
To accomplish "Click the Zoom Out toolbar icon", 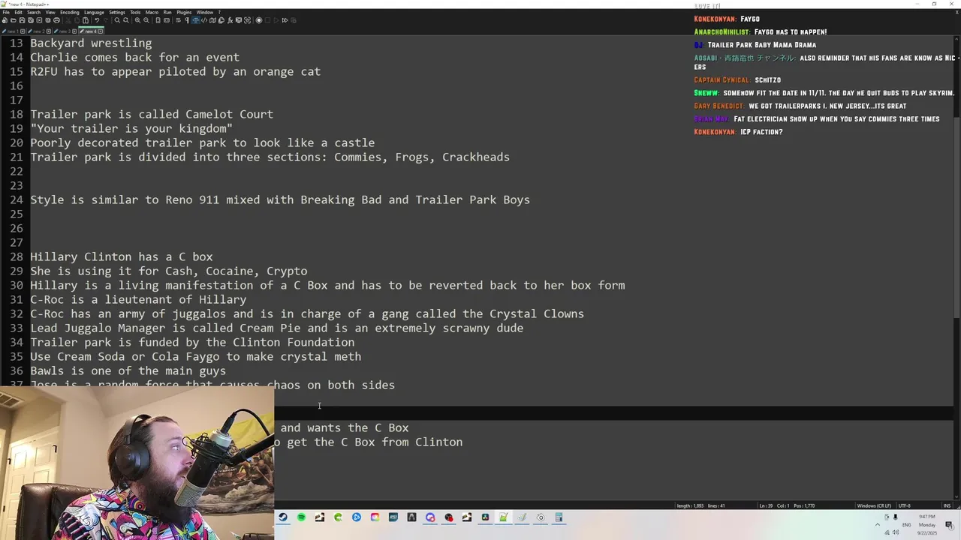I will pos(146,20).
